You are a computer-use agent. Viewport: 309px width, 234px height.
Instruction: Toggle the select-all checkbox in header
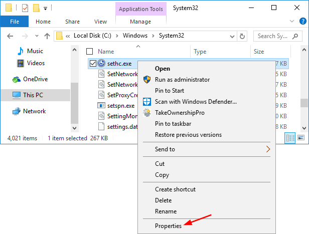tap(90, 51)
